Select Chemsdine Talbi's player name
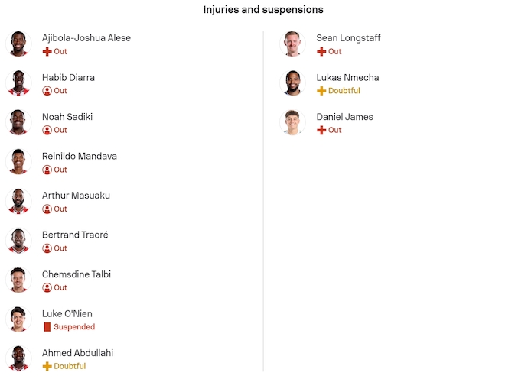 point(77,274)
